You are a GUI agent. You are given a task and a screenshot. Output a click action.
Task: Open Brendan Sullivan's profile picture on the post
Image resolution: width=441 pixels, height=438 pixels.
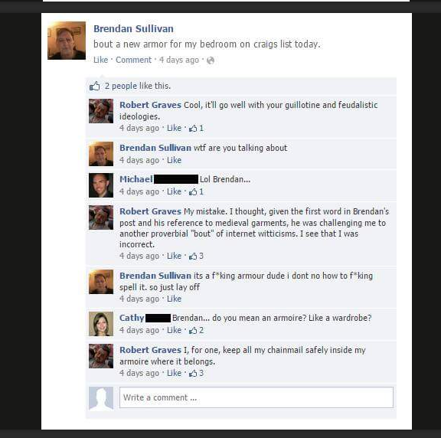tap(67, 41)
